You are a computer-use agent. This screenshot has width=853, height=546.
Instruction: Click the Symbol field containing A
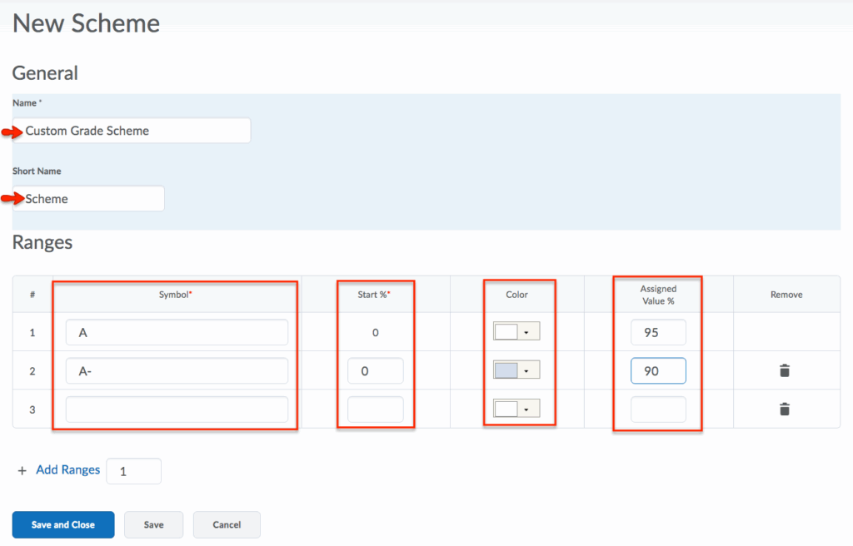[177, 332]
